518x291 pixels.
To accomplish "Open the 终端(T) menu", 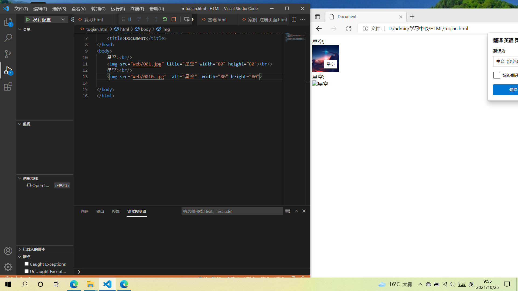I will coord(137,9).
